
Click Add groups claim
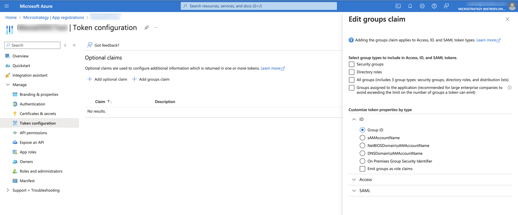coord(151,79)
